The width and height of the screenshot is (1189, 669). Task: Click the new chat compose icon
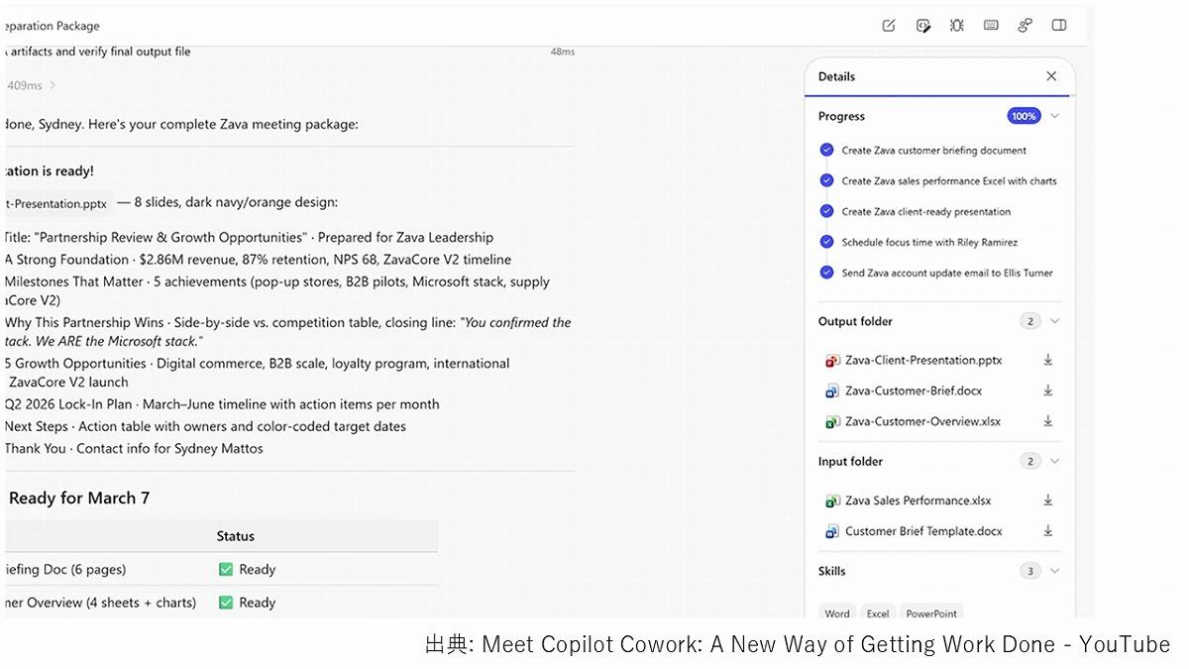coord(889,26)
